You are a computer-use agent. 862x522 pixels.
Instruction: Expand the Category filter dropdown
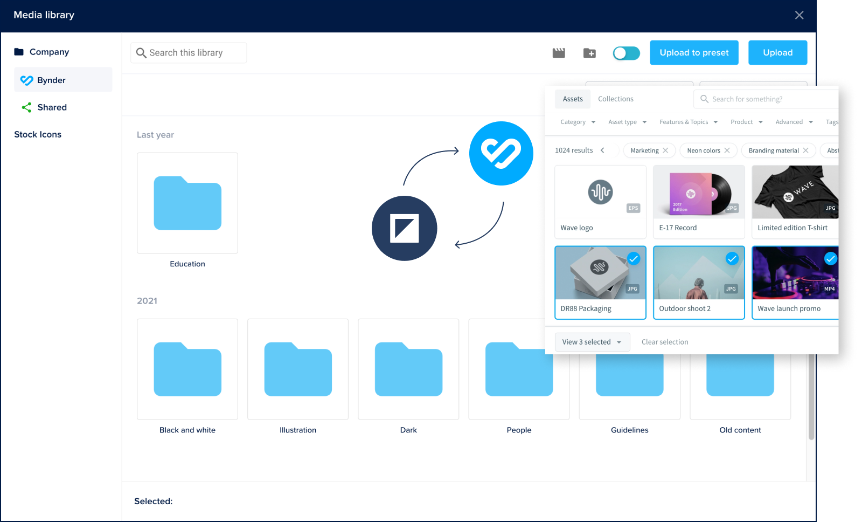click(x=578, y=122)
